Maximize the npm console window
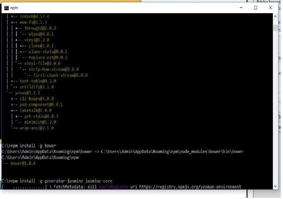Screen dimensions: 283x199 point(256,7)
